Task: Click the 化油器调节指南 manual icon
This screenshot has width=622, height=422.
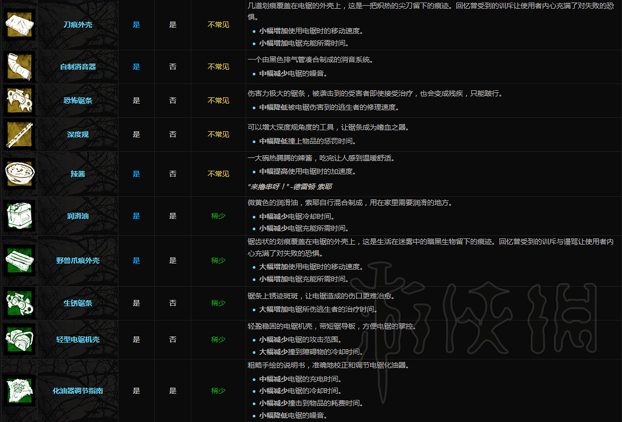Action: coord(19,390)
